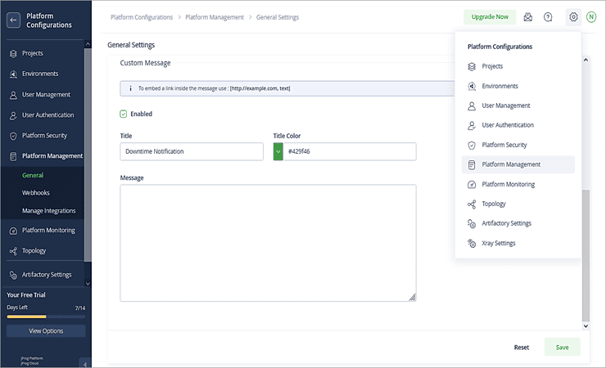Click the Upgrade Now button
The image size is (606, 368).
(490, 17)
